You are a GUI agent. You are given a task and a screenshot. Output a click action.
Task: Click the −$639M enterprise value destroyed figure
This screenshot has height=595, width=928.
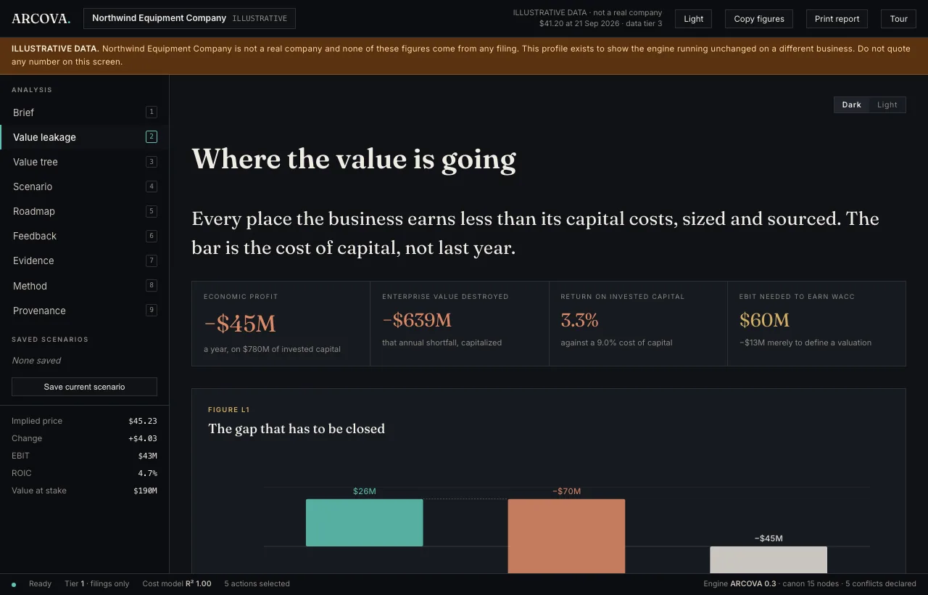(x=417, y=320)
